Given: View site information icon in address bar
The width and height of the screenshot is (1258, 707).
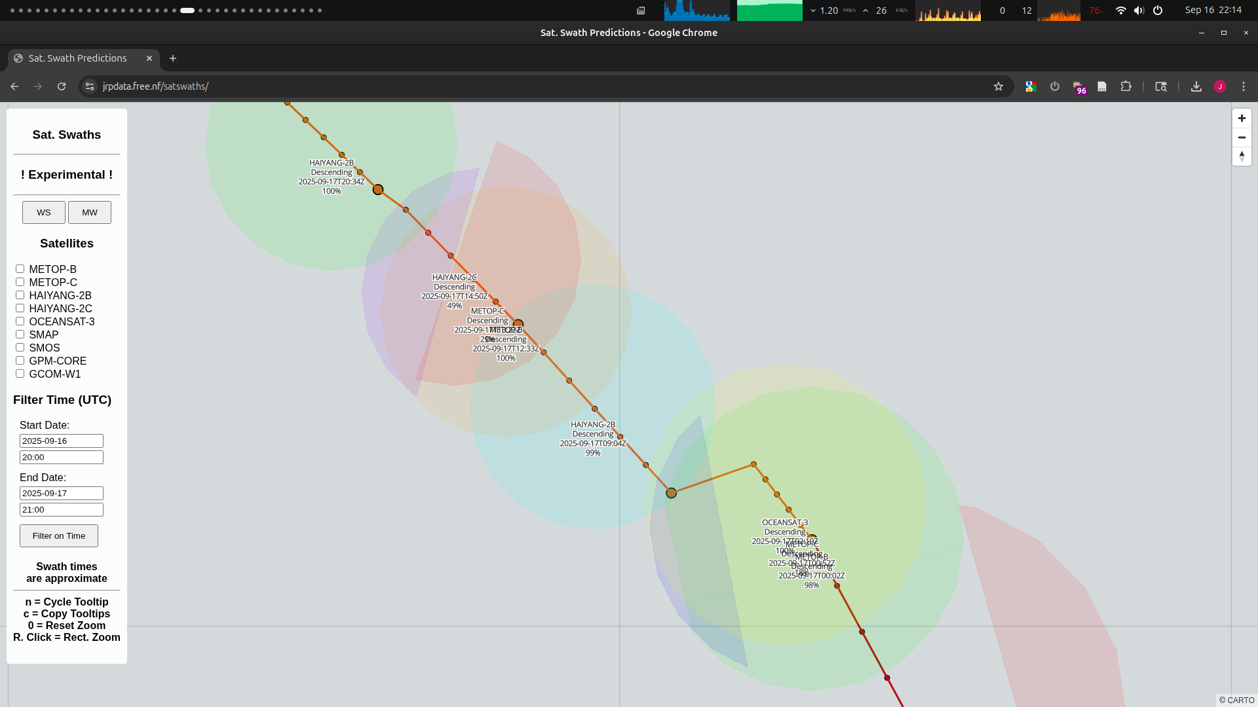Looking at the screenshot, I should 90,86.
